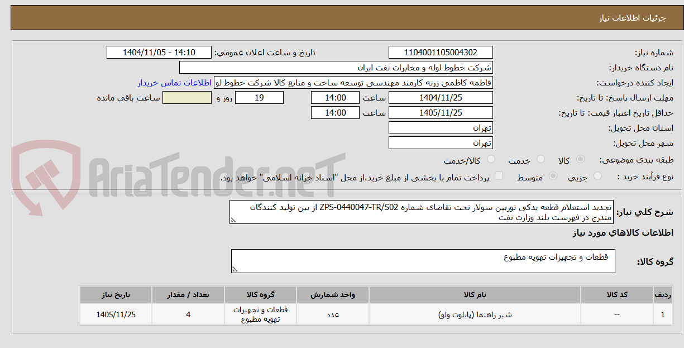Click the تعداد / مقدار column header

coord(188,294)
